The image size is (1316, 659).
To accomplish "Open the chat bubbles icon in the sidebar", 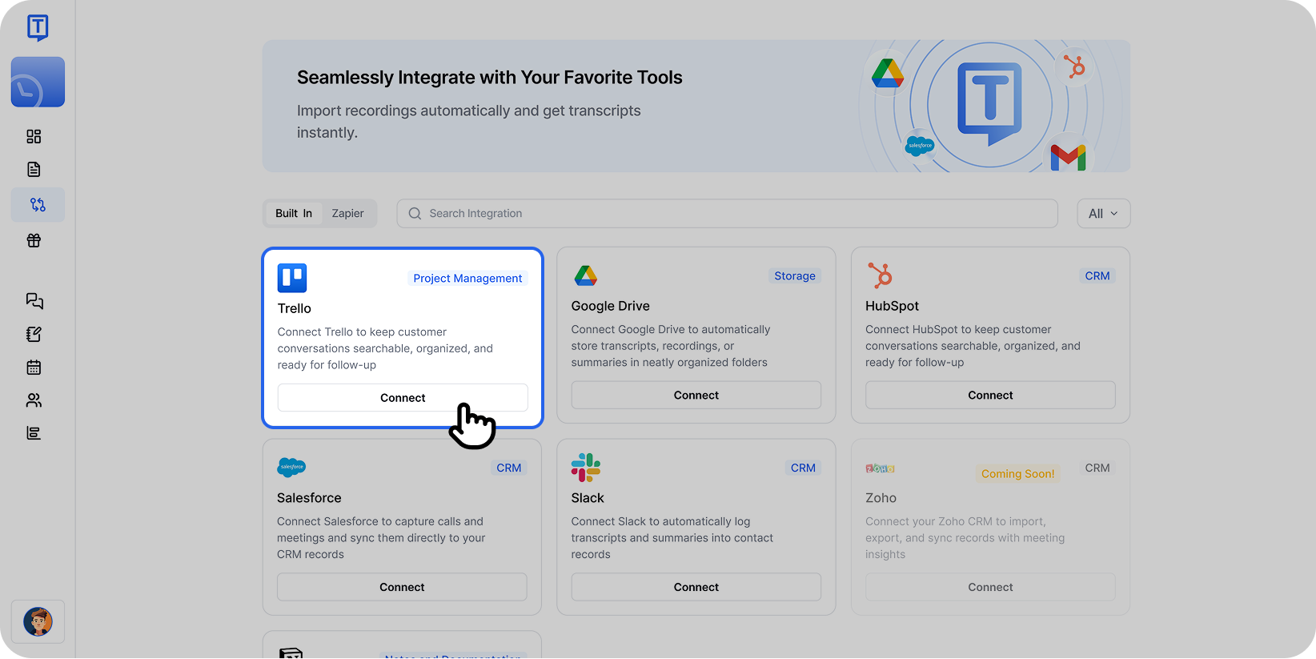I will 34,301.
